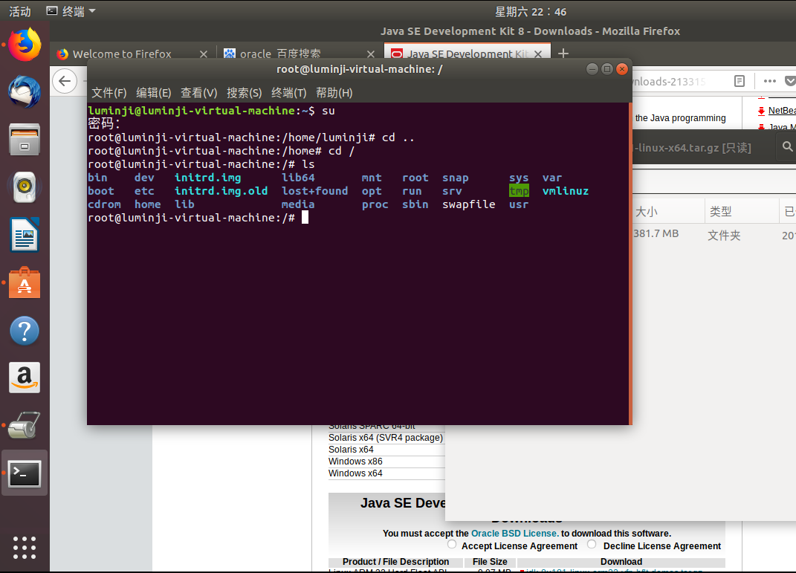Open terminal 帮助(H) menu
Image resolution: width=796 pixels, height=573 pixels.
pyautogui.click(x=334, y=93)
